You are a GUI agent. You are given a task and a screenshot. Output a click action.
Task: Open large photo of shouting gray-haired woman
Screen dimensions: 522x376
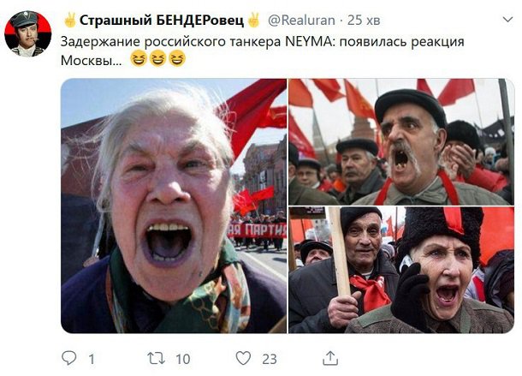click(x=174, y=206)
